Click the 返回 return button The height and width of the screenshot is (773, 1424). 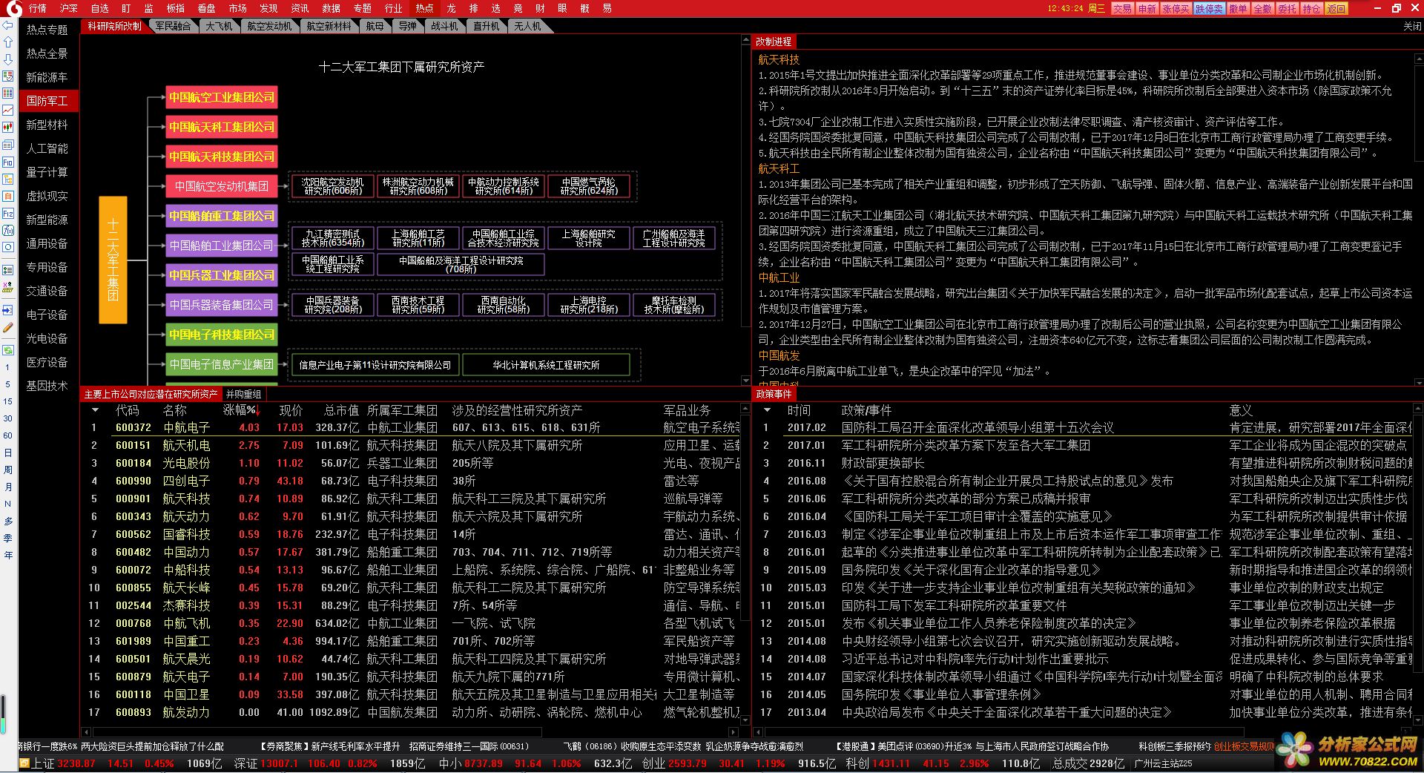1336,9
